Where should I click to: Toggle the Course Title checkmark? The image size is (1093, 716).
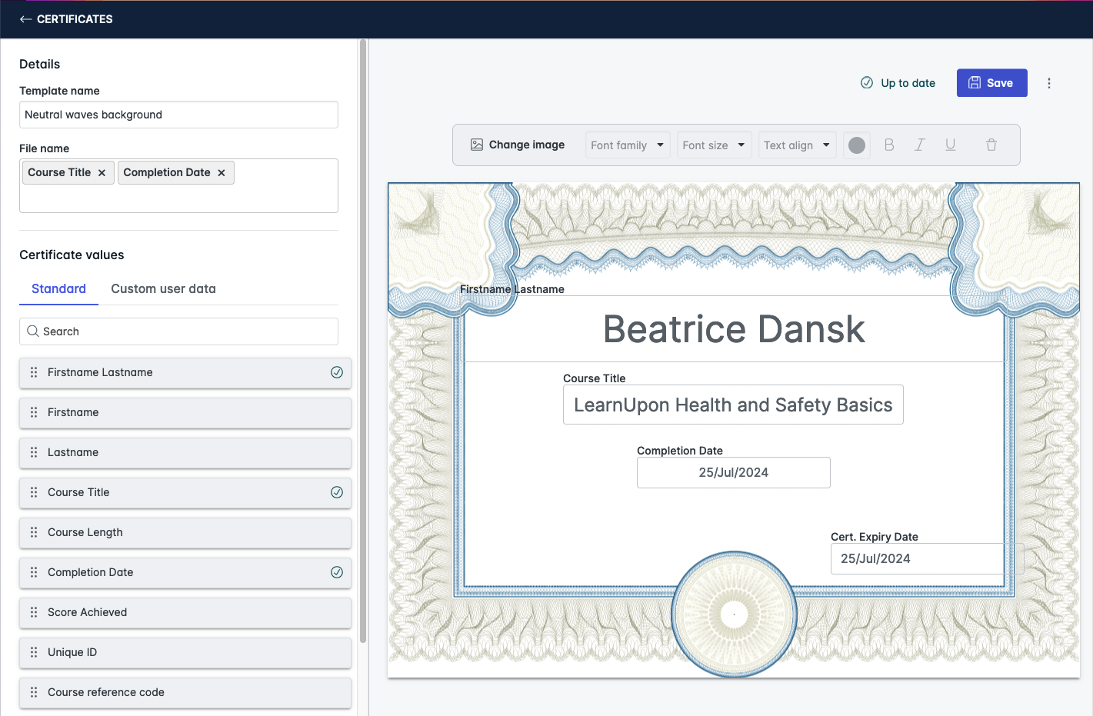(337, 492)
